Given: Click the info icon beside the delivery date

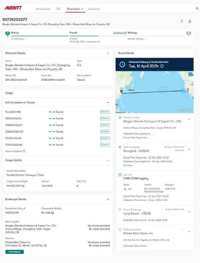Looking at the screenshot, I should (162, 66).
